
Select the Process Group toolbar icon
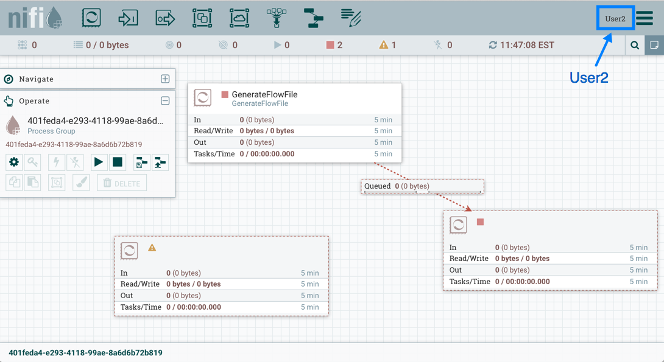coord(202,18)
